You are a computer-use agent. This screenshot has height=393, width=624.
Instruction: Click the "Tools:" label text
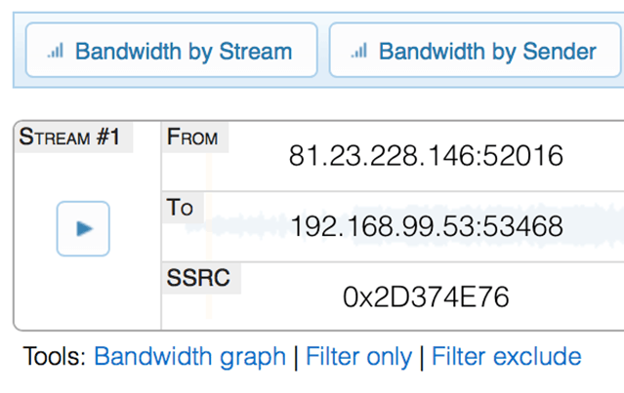(55, 357)
